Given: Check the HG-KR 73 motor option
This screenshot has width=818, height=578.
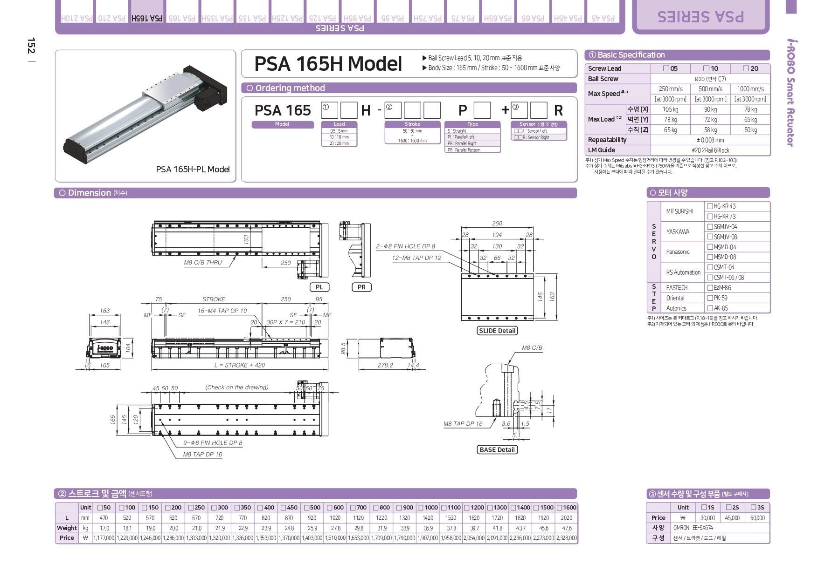Looking at the screenshot, I should click(710, 217).
